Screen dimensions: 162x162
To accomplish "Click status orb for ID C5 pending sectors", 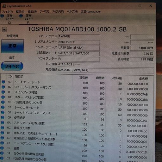I will (x=2, y=158).
